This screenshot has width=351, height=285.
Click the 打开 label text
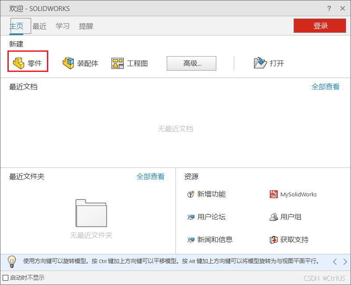pos(277,63)
